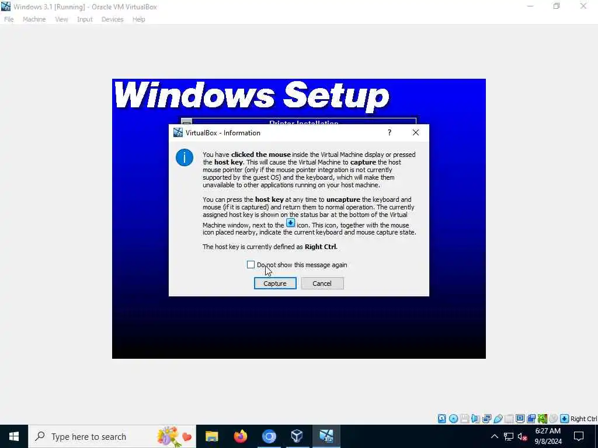Image resolution: width=598 pixels, height=448 pixels.
Task: Click the network tray icon
Action: (509, 436)
